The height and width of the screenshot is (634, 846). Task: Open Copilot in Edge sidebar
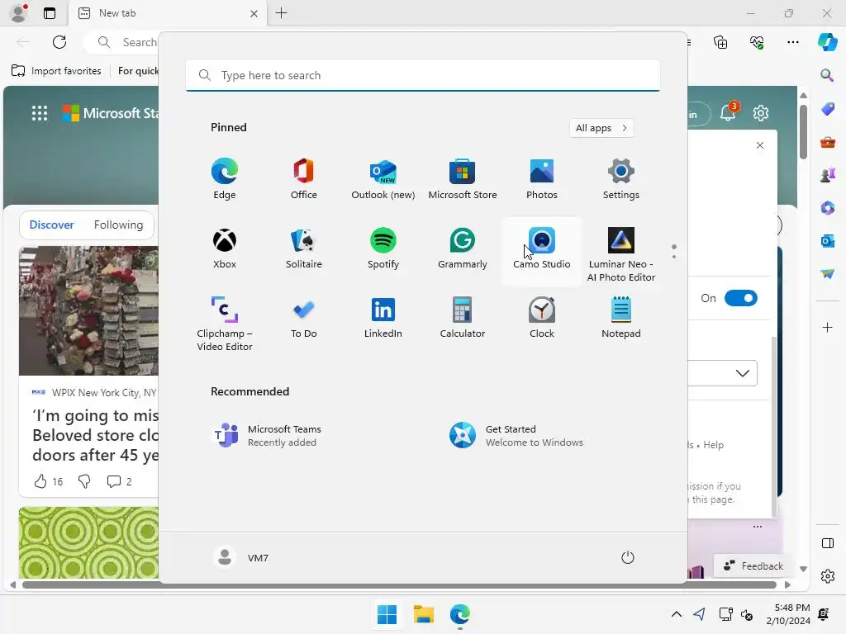point(828,42)
